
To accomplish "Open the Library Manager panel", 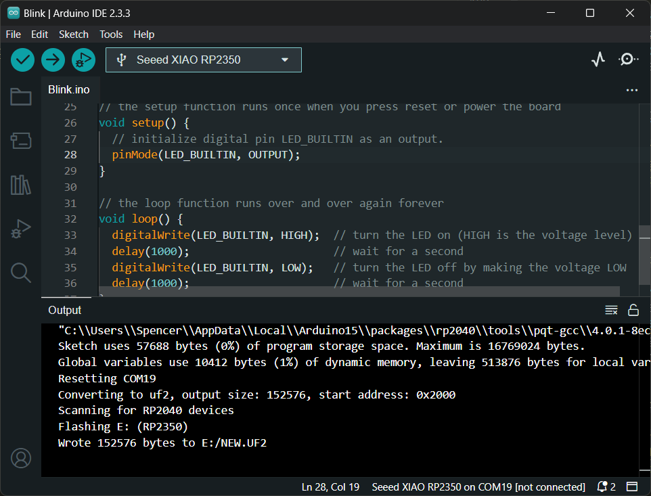I will pos(21,185).
